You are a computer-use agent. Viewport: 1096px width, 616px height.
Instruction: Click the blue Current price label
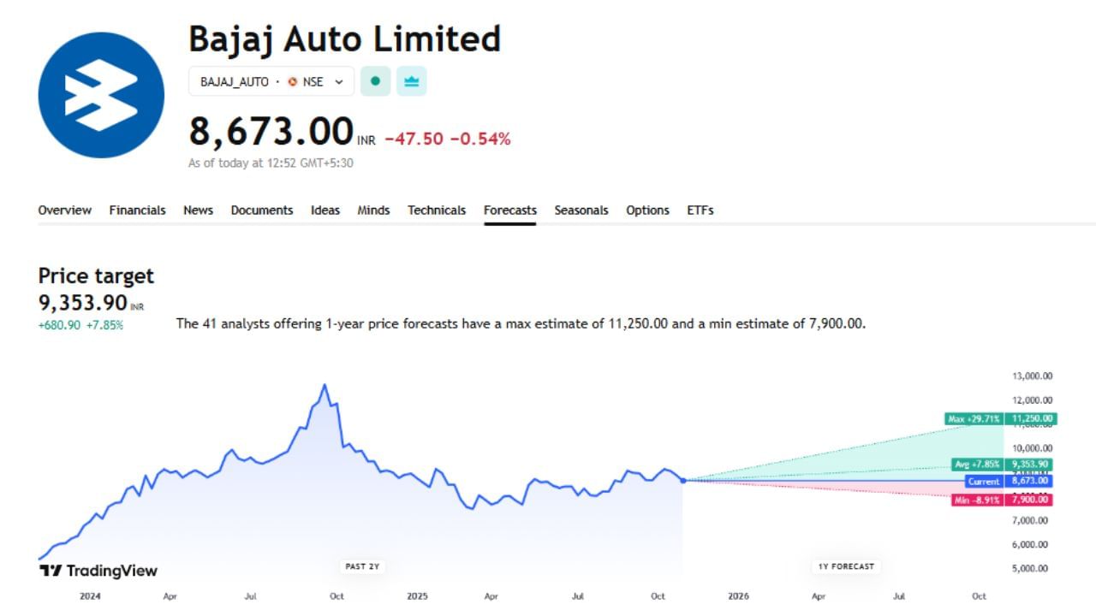984,482
